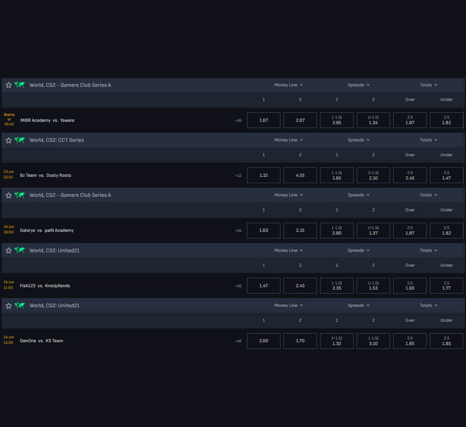
Task: Open Totals dropdown above MIBR Academy match
Action: click(429, 85)
